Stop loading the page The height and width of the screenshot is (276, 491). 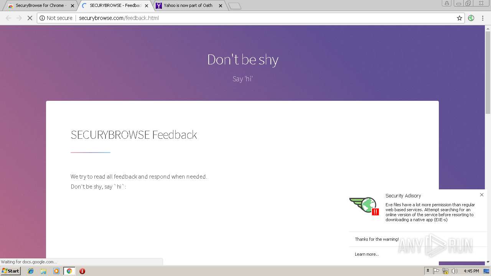(x=30, y=18)
